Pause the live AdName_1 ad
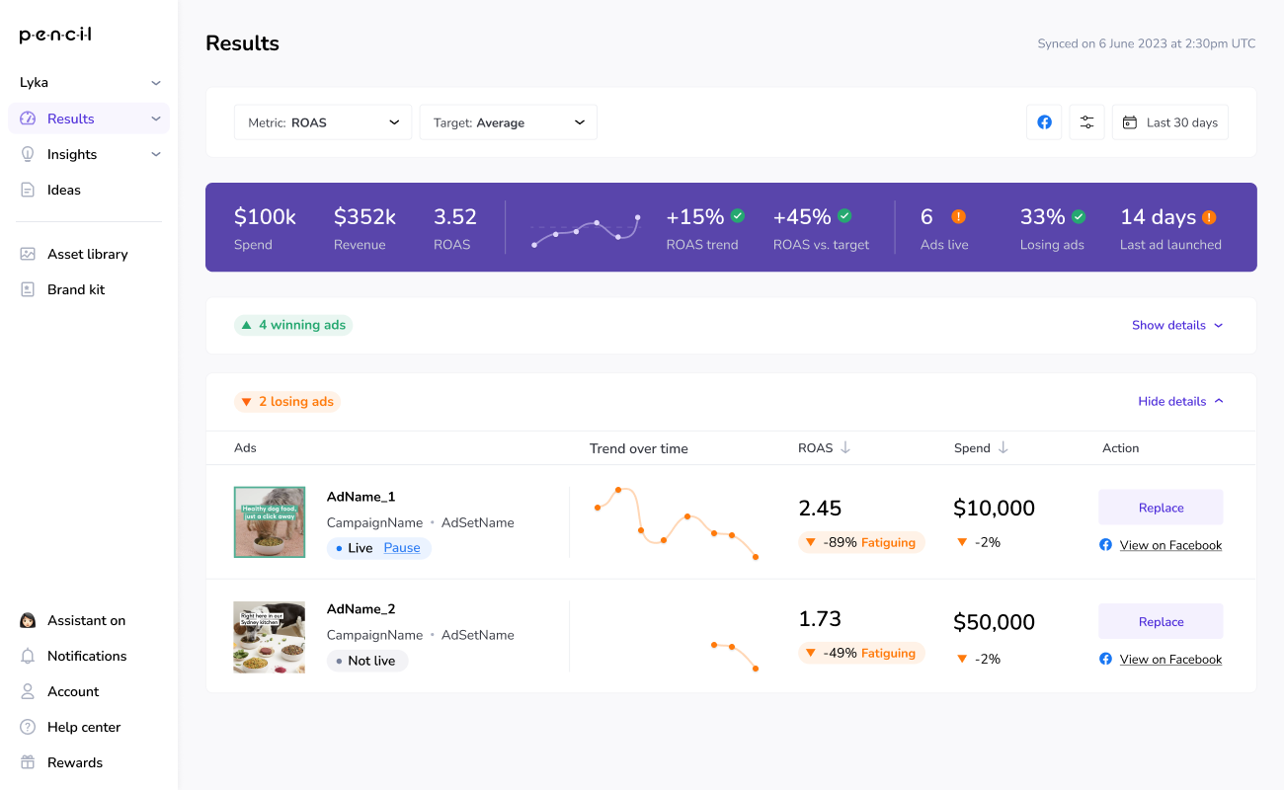 (402, 548)
